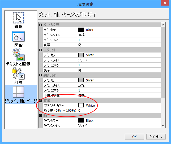171x144 pixels.
Task: Click the Silver swatch under 主グリッド
Action: [81, 55]
